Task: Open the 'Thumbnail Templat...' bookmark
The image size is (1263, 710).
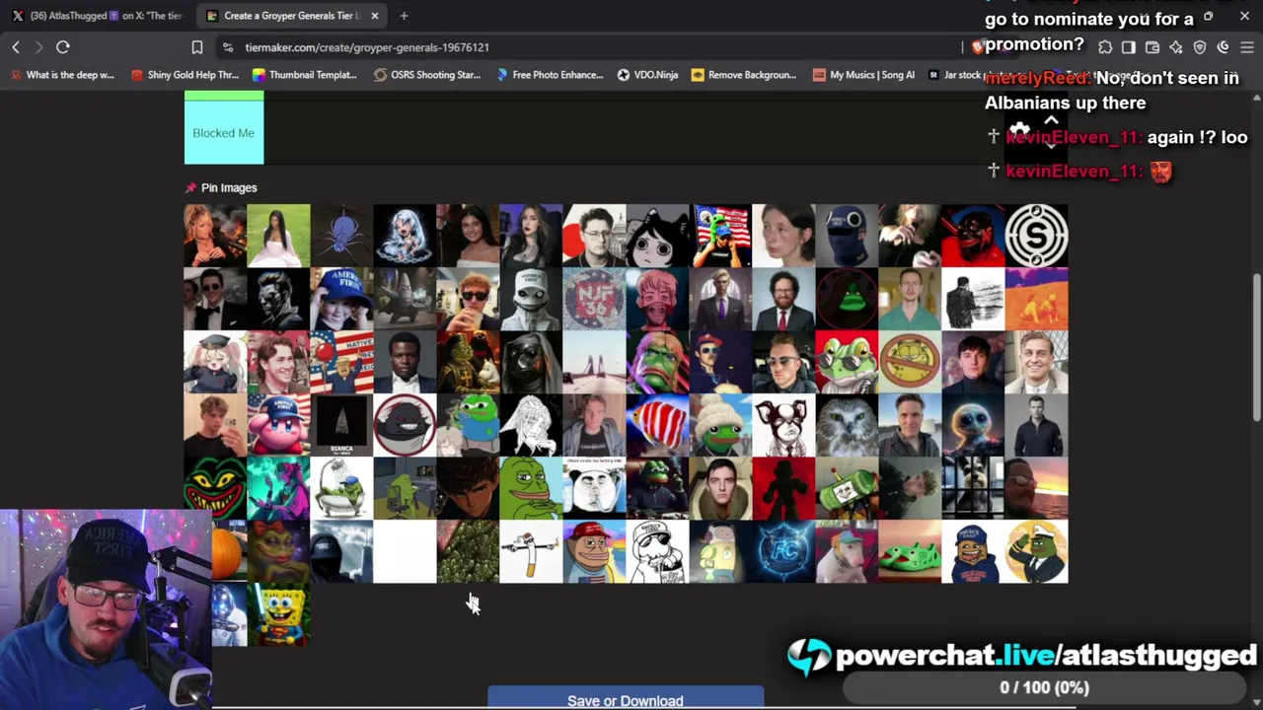Action: (x=304, y=75)
